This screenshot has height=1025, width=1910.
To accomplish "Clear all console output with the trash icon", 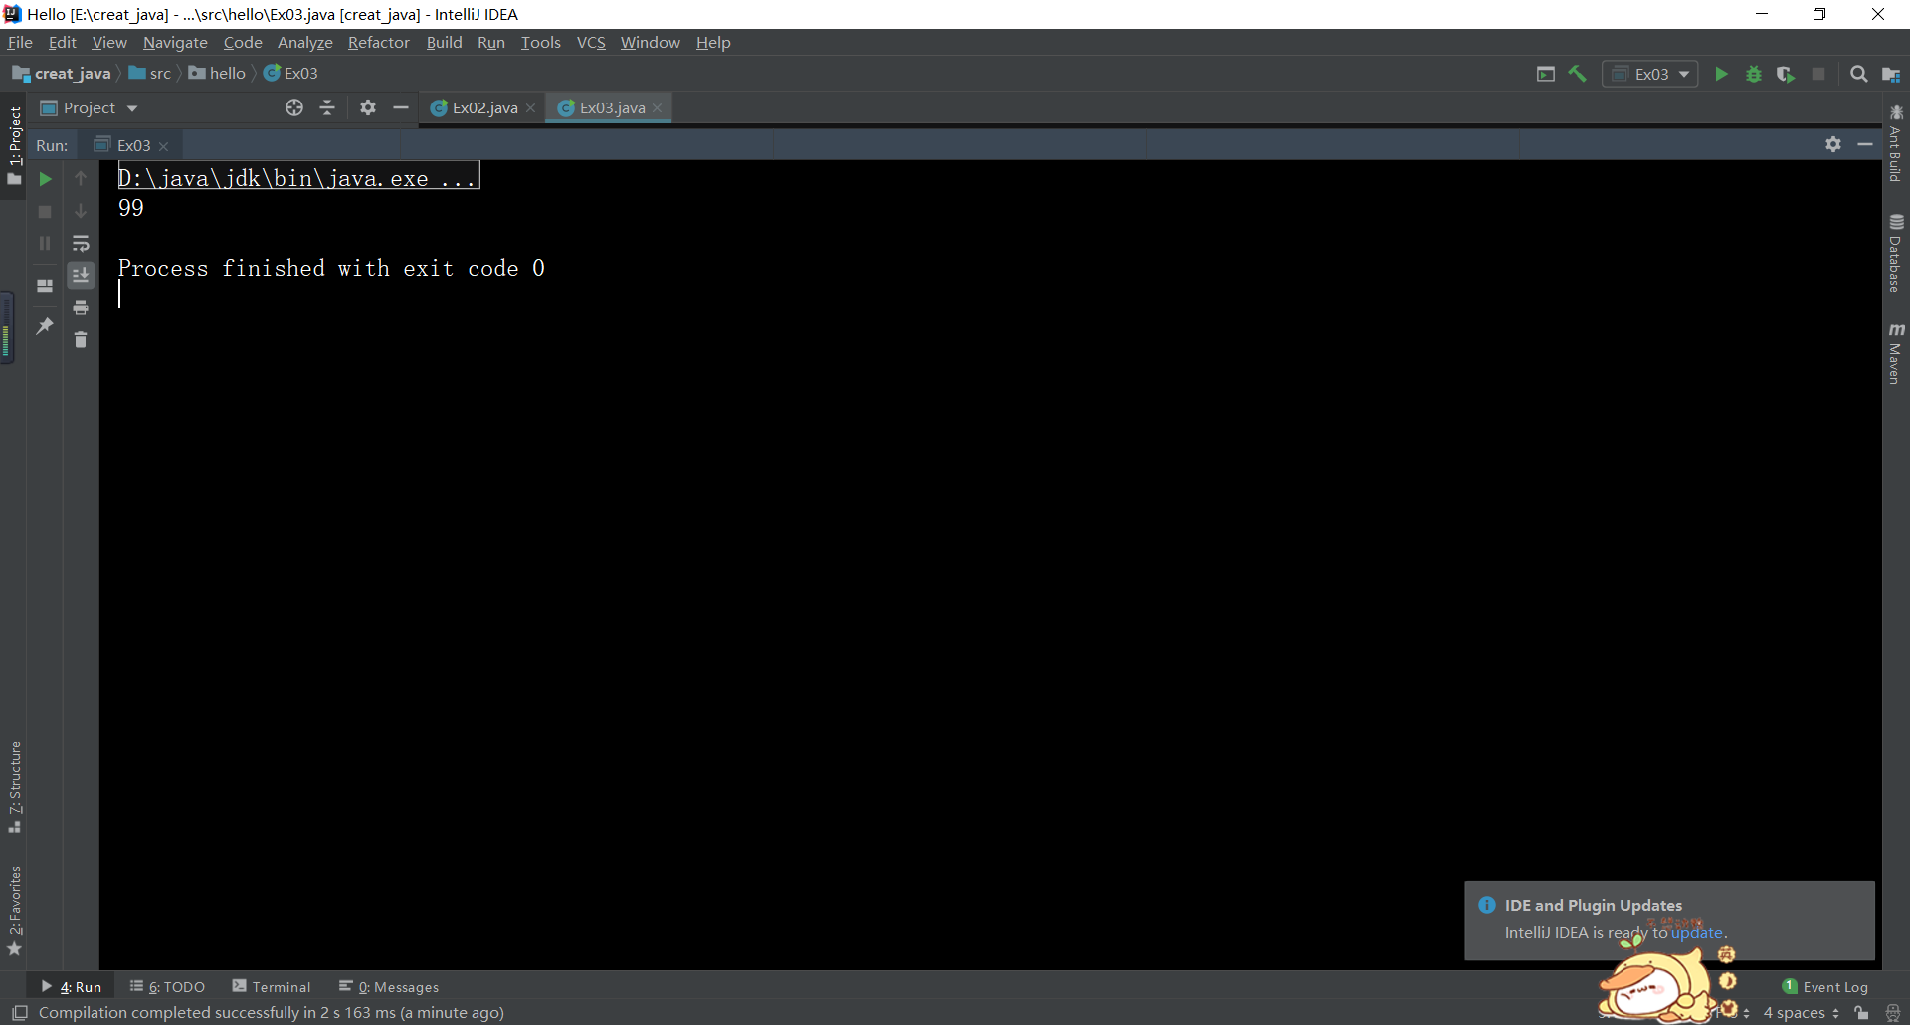I will pos(81,340).
